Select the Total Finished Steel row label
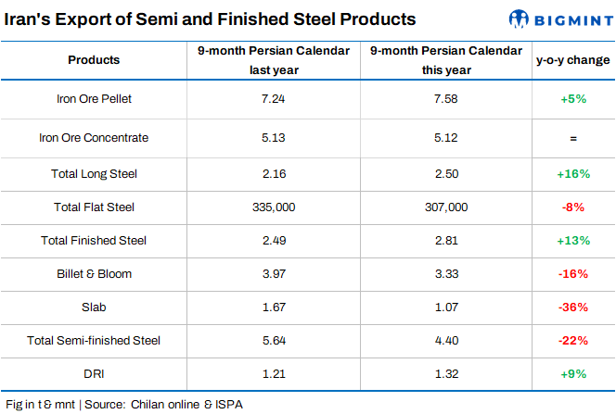 [x=94, y=241]
